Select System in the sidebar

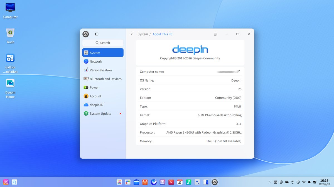pos(103,53)
